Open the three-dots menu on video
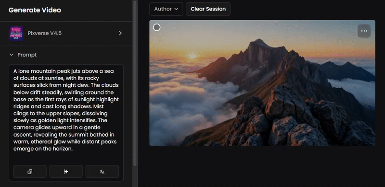The height and width of the screenshot is (187, 385). [364, 31]
